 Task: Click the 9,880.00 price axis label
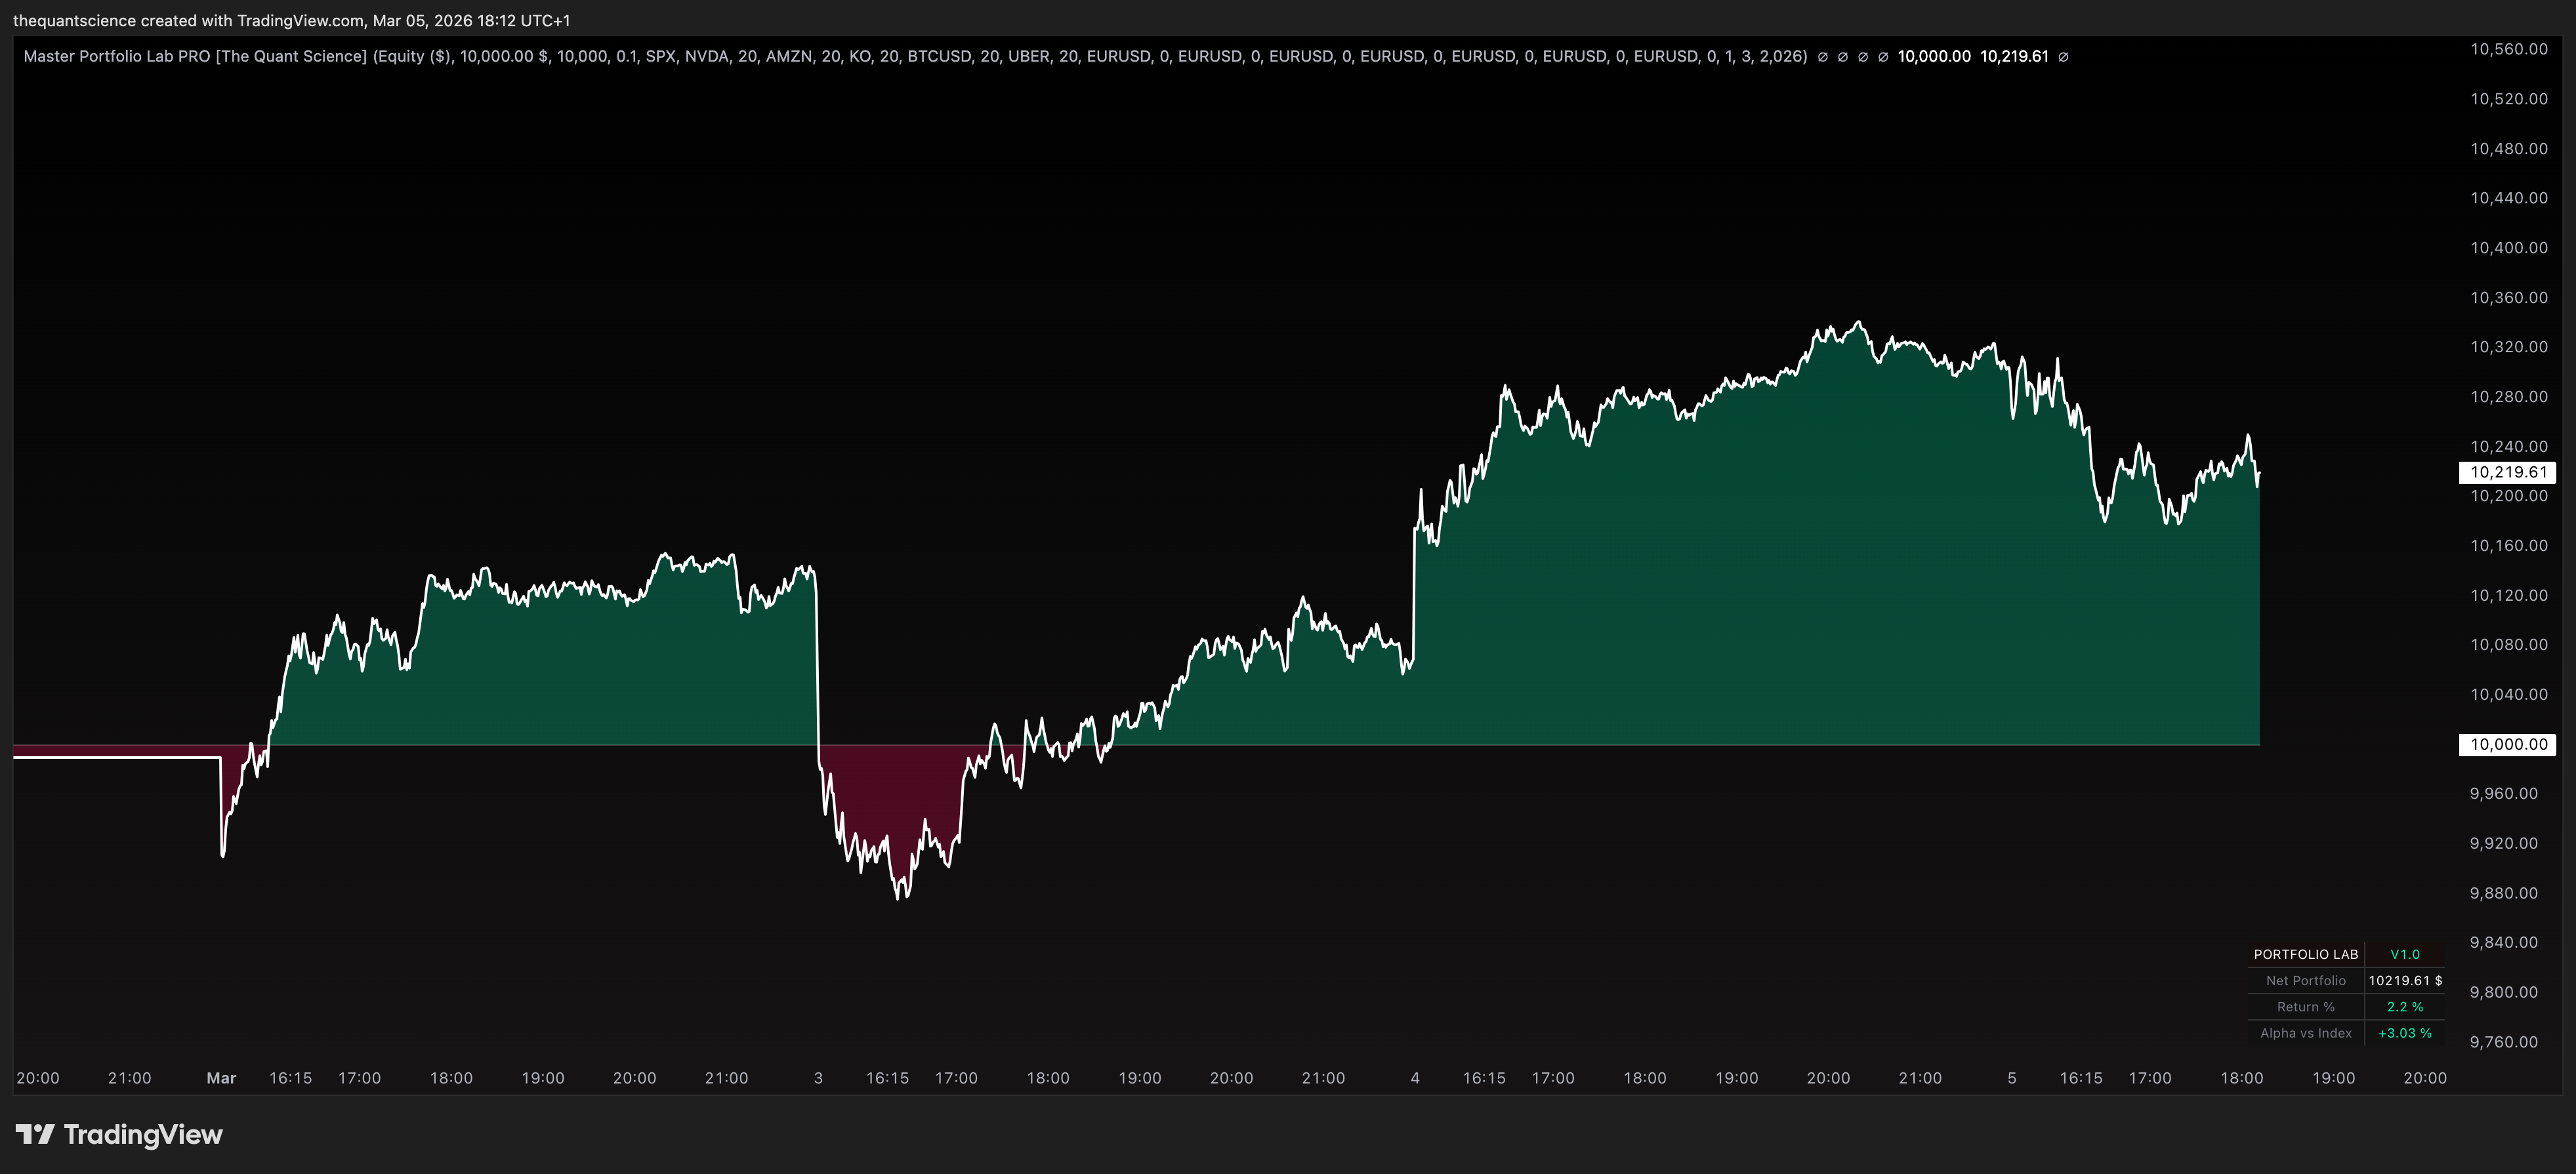click(x=2503, y=893)
